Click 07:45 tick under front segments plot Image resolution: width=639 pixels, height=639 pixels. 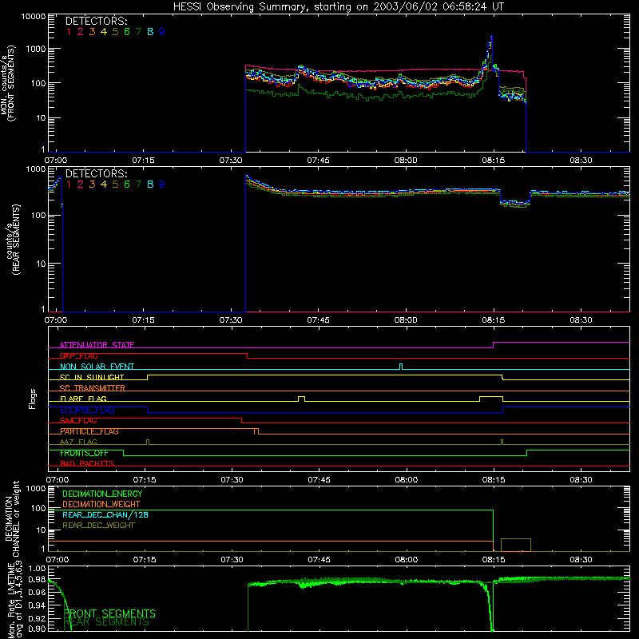tap(318, 161)
